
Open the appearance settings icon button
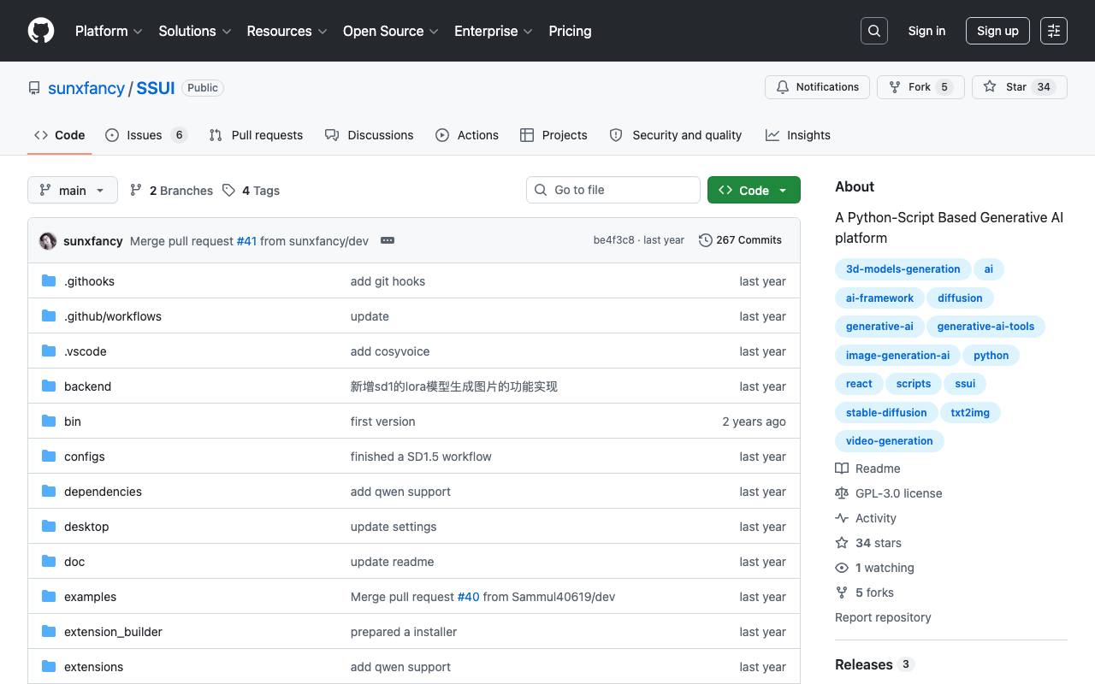1054,31
